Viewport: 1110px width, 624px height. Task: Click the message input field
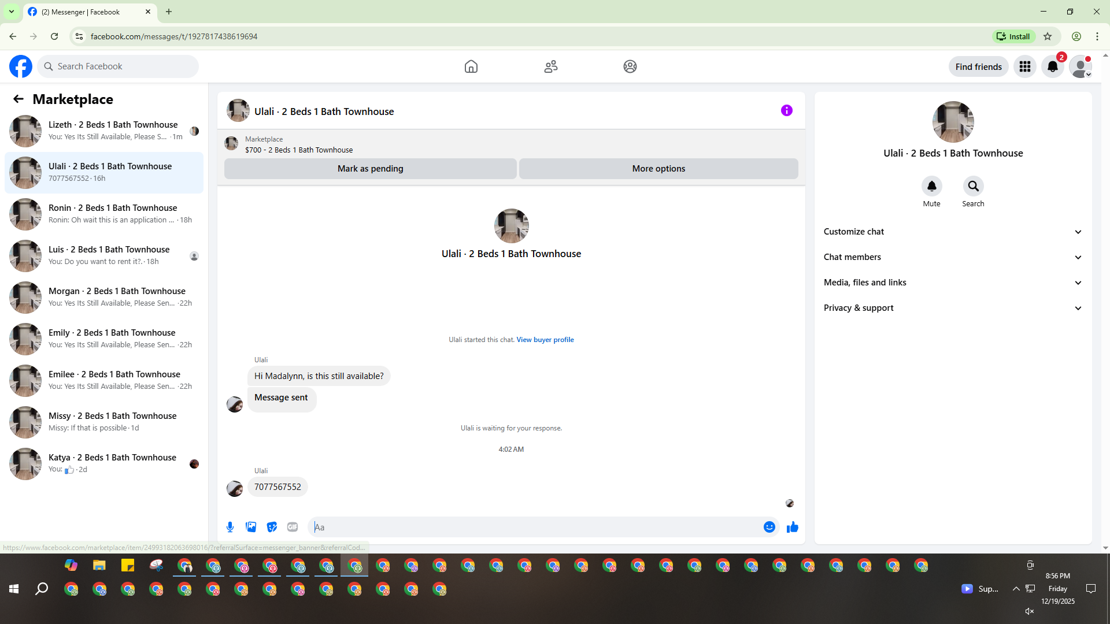coord(538,527)
